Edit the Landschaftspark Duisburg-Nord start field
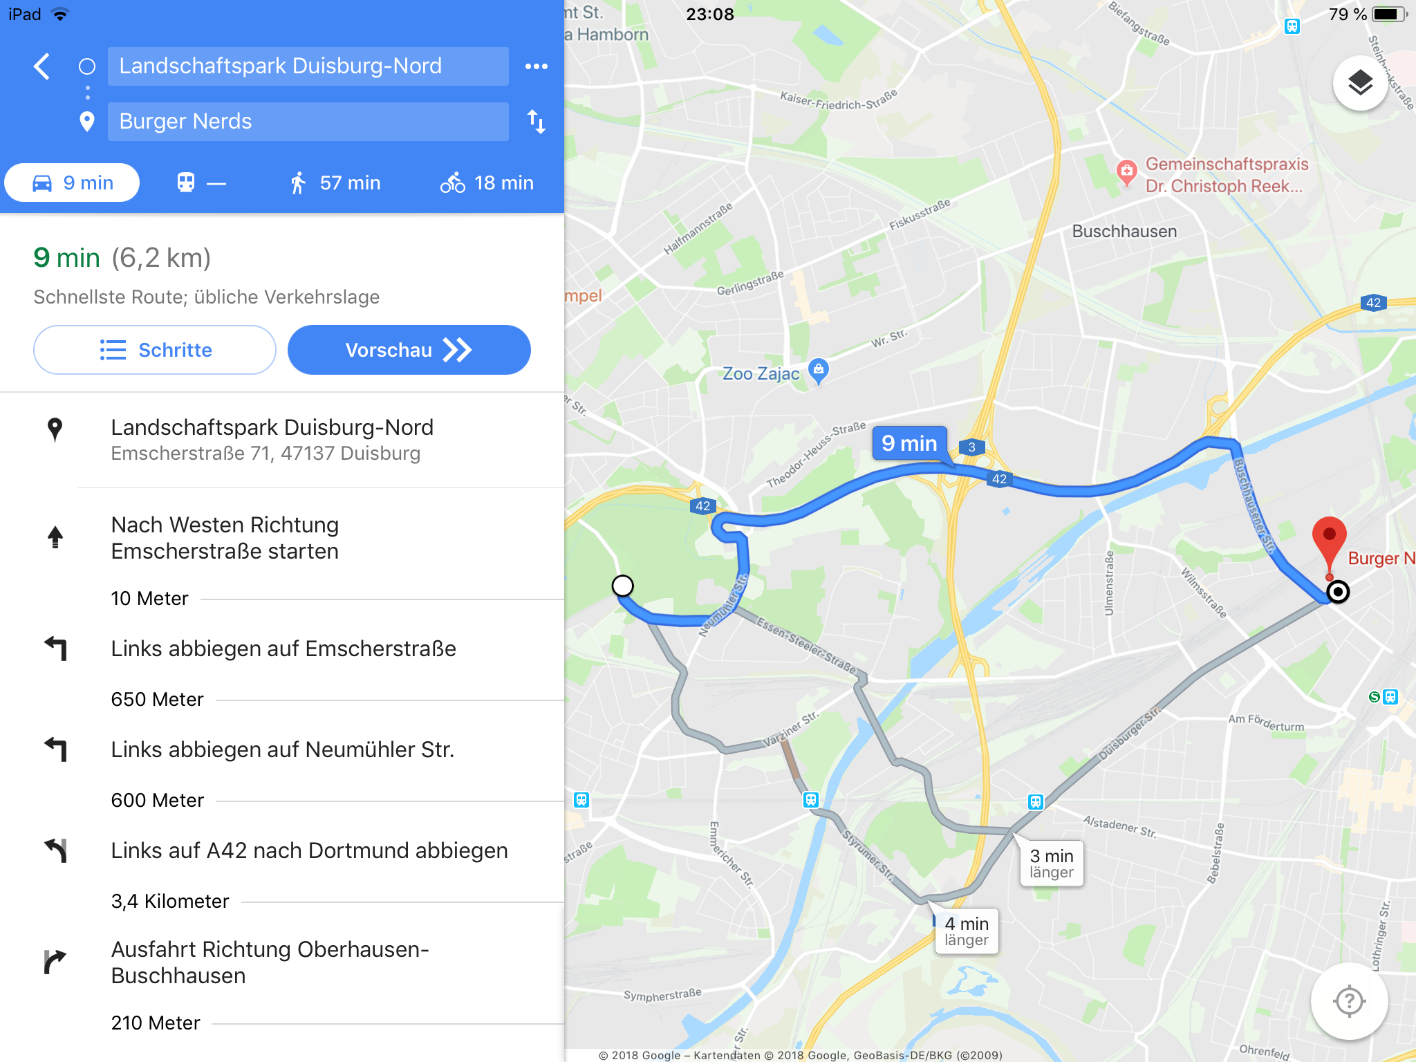The width and height of the screenshot is (1416, 1062). [308, 66]
